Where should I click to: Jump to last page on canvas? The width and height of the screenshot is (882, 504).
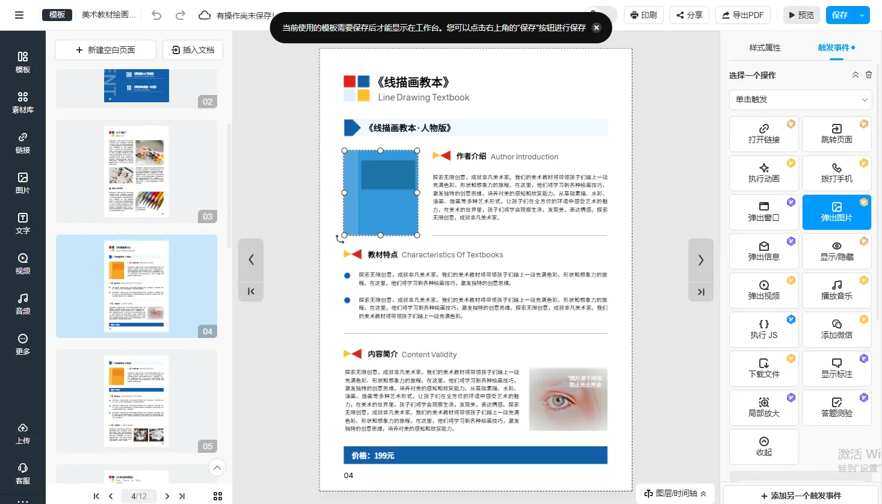701,292
